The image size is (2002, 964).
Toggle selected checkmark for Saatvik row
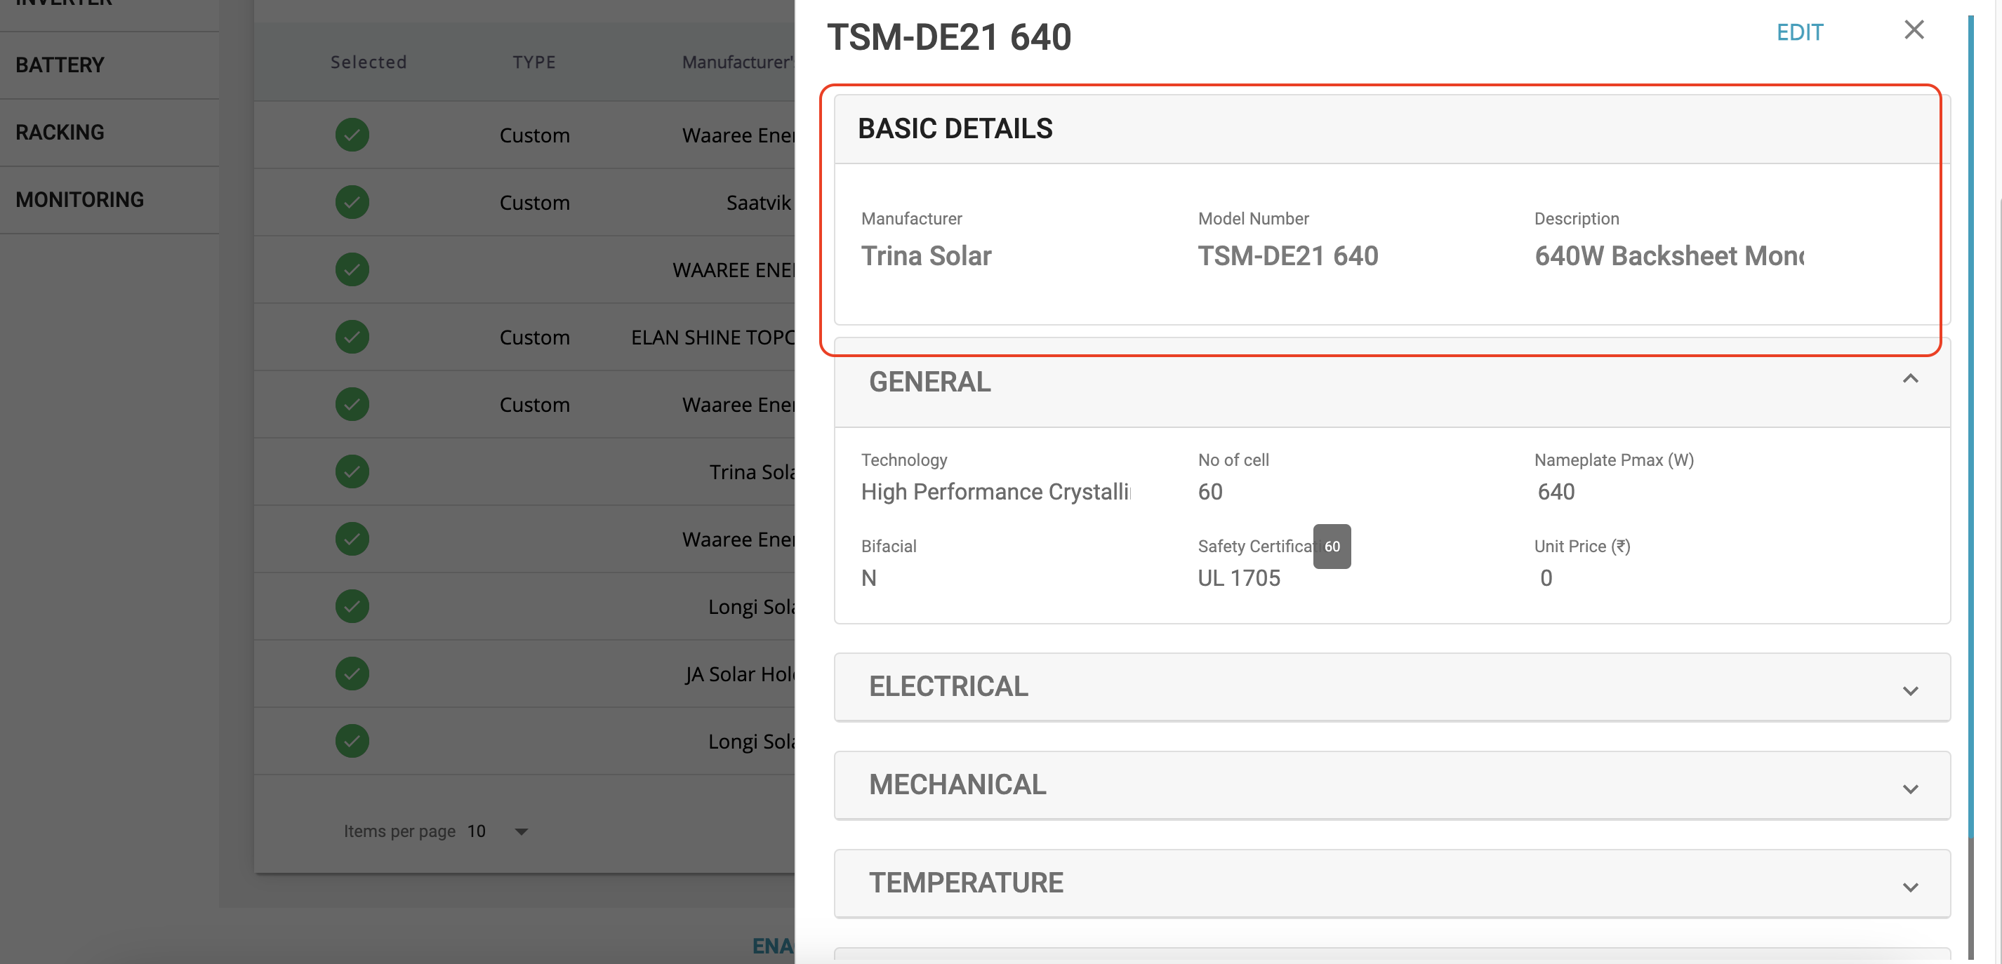(352, 202)
